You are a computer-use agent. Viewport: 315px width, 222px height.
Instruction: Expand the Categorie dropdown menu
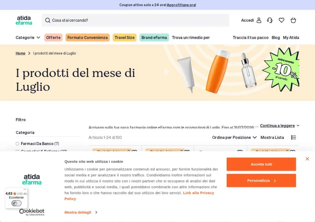tap(28, 38)
